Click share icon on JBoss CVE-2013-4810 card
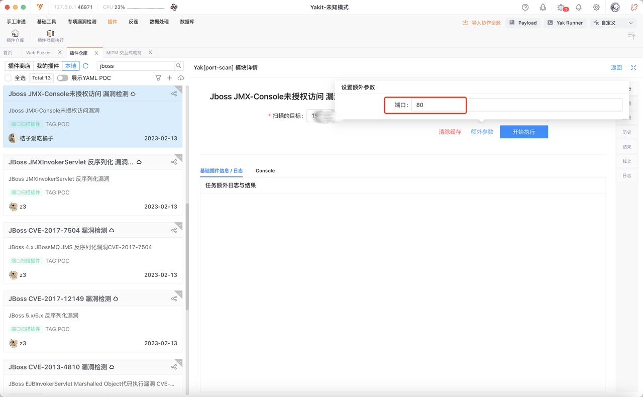 [174, 367]
